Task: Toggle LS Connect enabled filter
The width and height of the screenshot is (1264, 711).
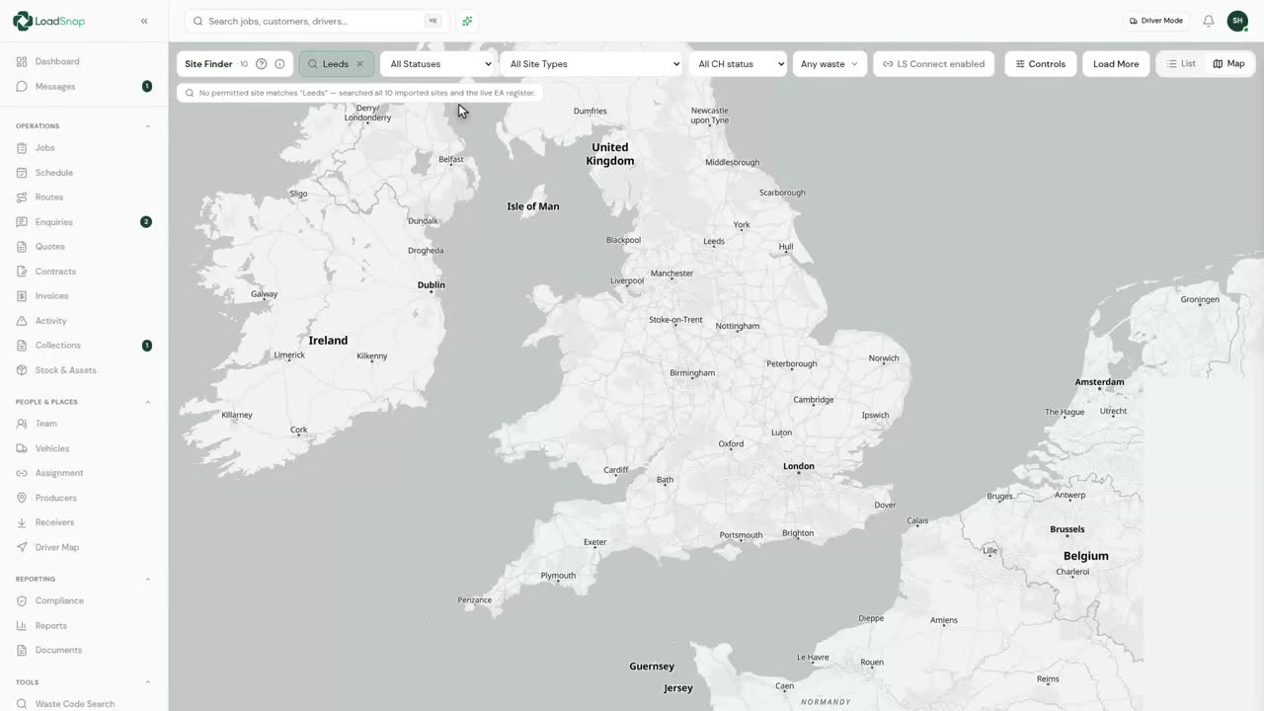Action: [933, 64]
